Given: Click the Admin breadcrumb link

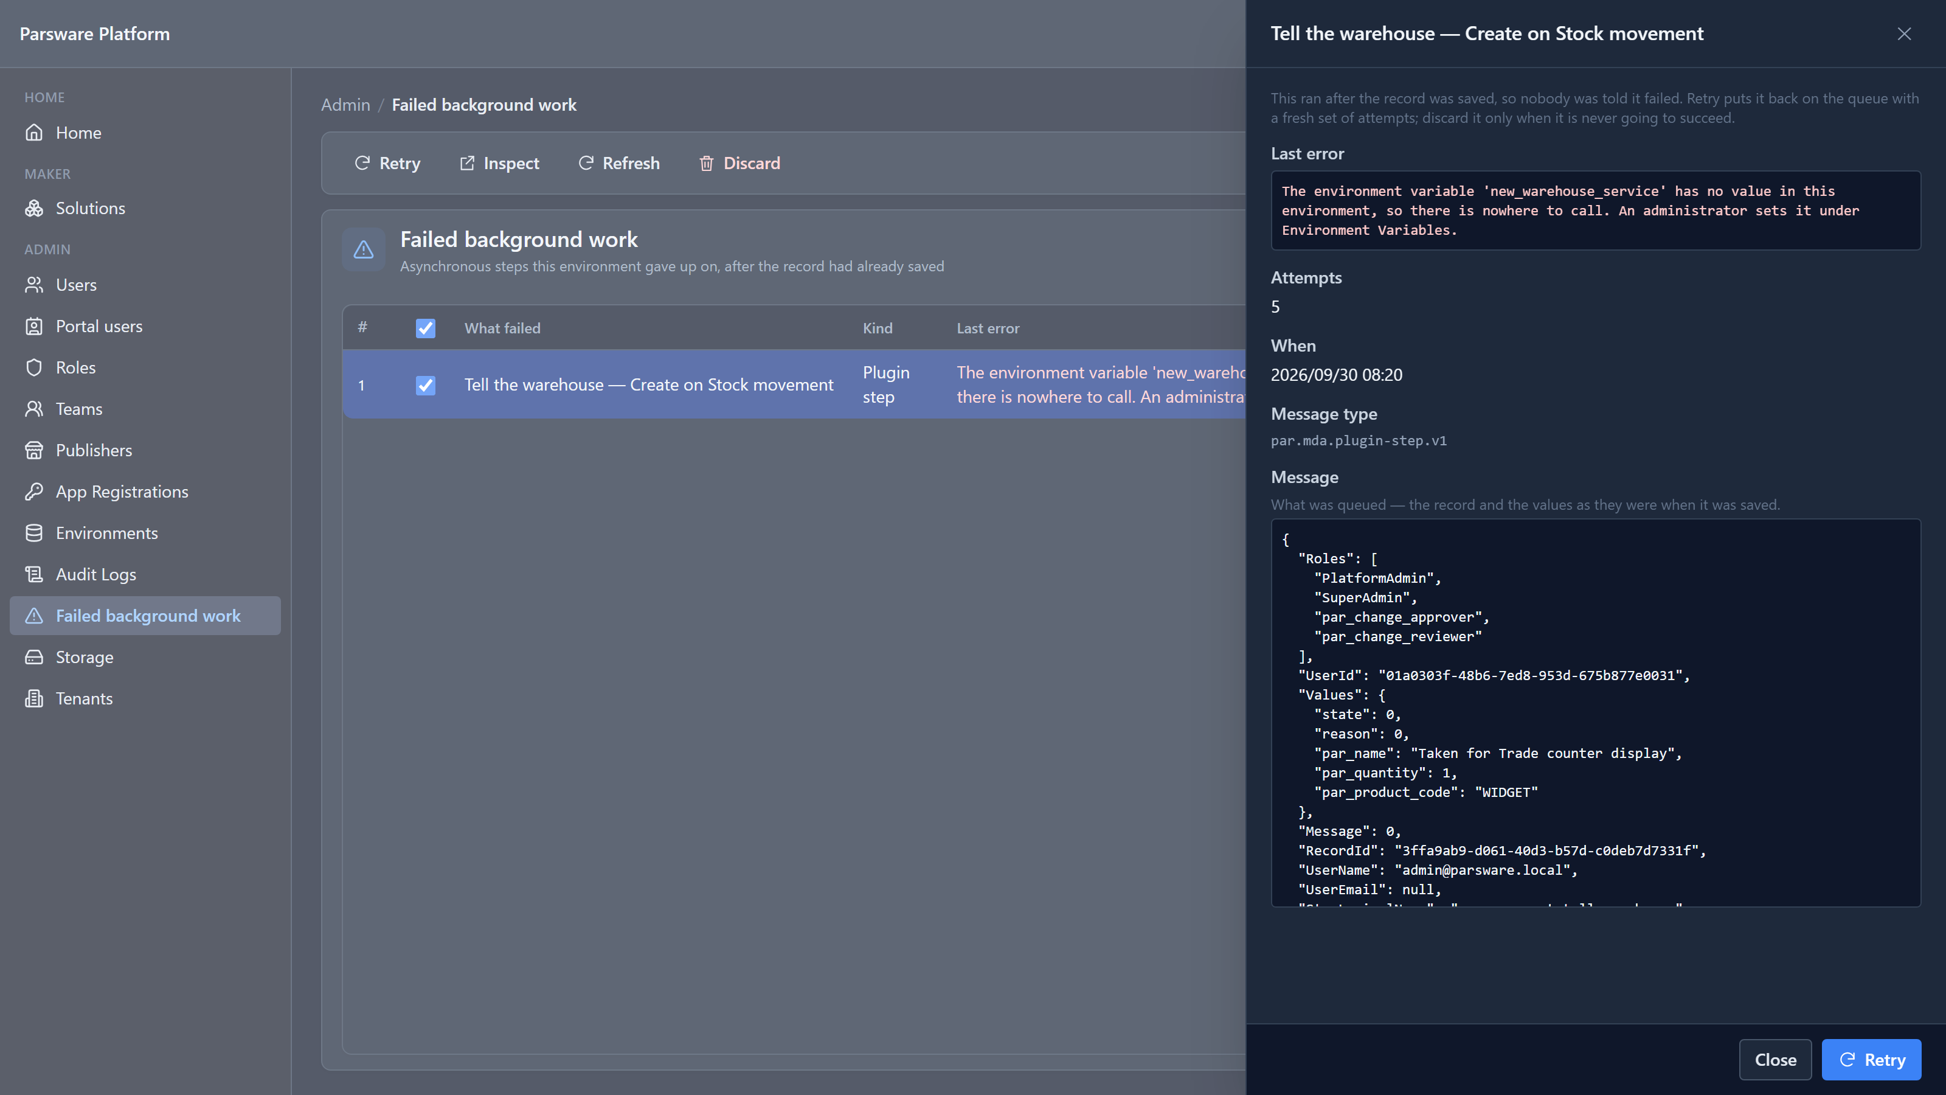Looking at the screenshot, I should 345,105.
